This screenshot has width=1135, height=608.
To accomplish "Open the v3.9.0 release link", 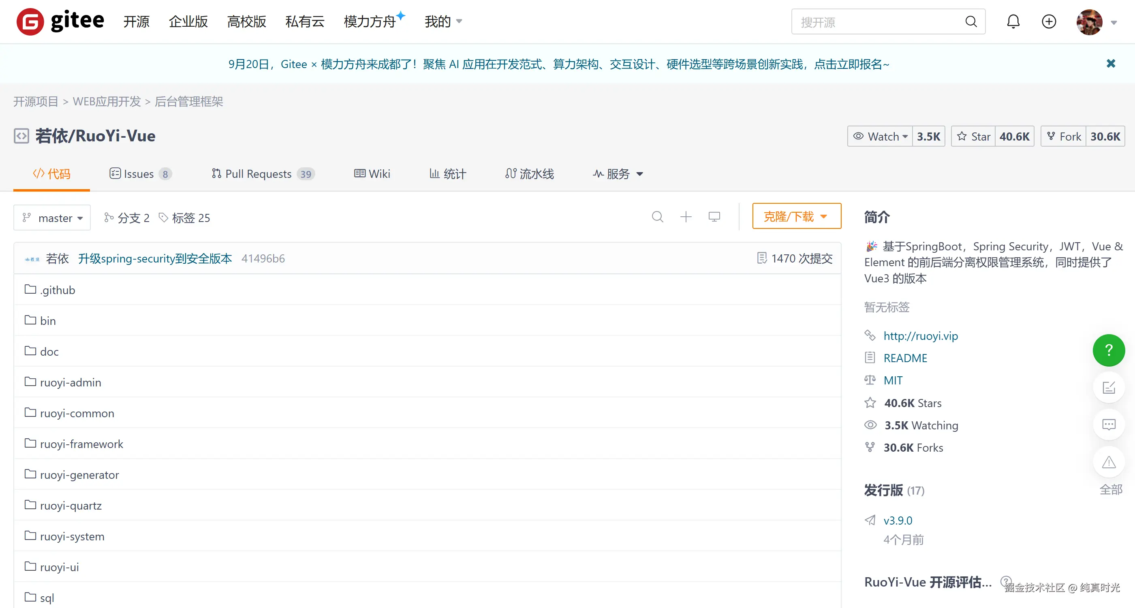I will pos(898,521).
